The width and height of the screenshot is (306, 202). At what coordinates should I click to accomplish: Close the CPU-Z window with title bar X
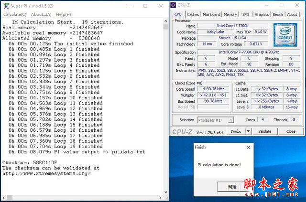tap(297, 5)
